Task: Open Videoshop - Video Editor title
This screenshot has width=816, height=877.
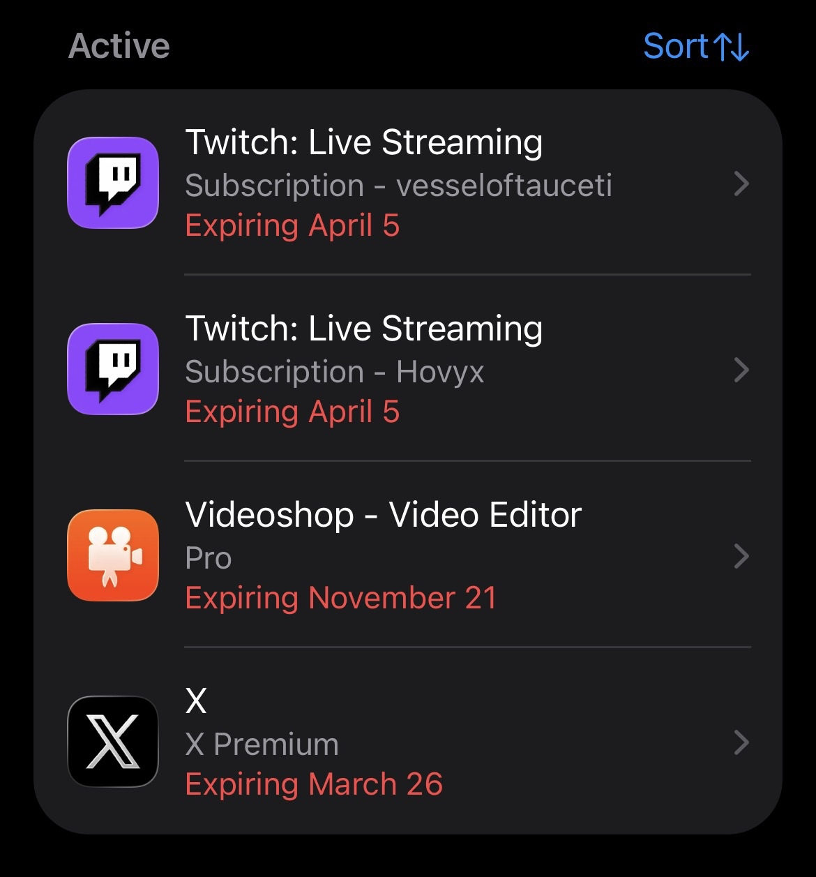Action: pos(383,515)
